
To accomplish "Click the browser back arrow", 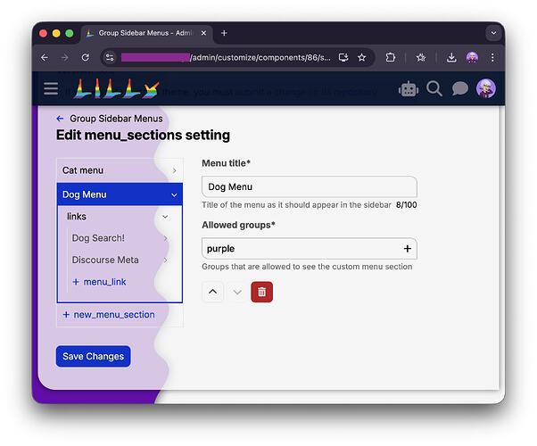I will pyautogui.click(x=45, y=58).
